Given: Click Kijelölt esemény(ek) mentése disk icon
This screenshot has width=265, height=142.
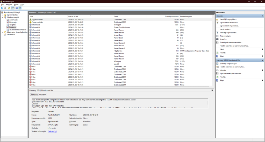Looking at the screenshot, I should point(217,73).
